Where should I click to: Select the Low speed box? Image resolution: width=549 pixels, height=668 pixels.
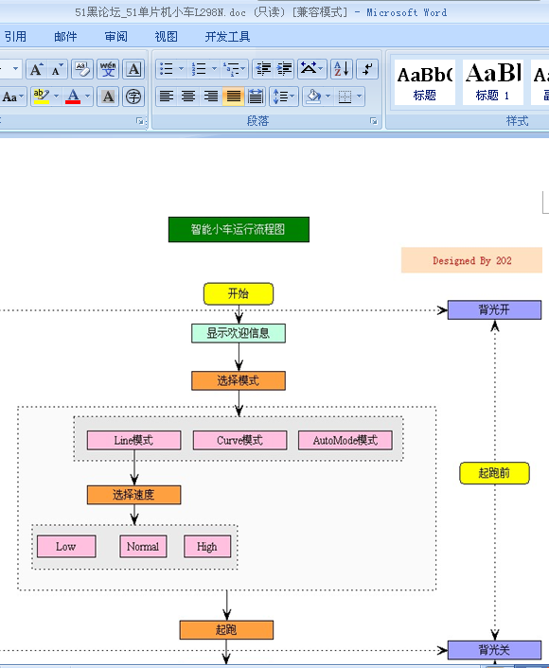pyautogui.click(x=66, y=547)
